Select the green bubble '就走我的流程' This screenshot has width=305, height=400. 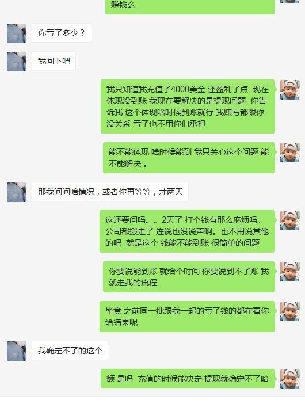189,277
